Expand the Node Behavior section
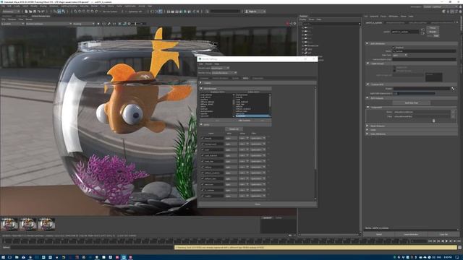Screen dimensions: 463x260 pyautogui.click(x=368, y=126)
